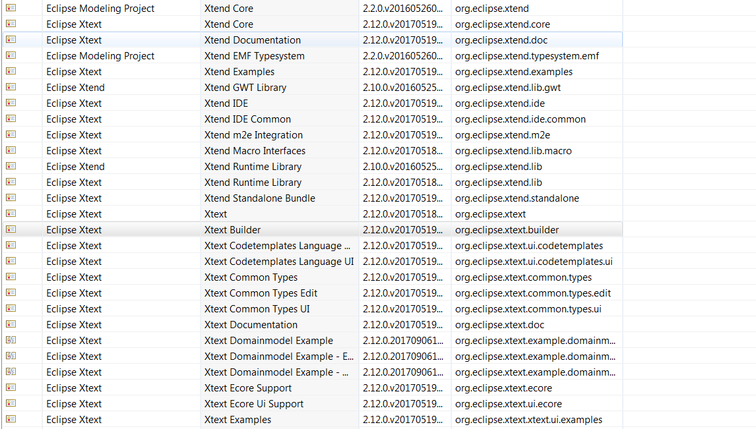Click the plug-in ID "org.eclipse.xtend.core"
Screen dimensions: 756x429
click(x=503, y=24)
